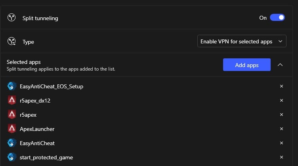Remove EasyAntiCheat from selected apps
Screen dimensions: 298x166
tap(281, 143)
